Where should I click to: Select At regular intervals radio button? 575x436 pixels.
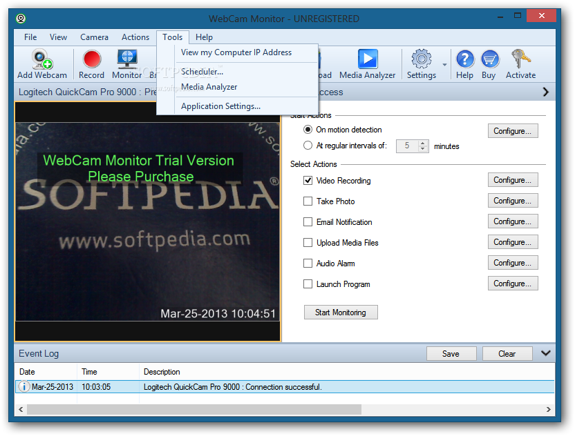point(308,146)
